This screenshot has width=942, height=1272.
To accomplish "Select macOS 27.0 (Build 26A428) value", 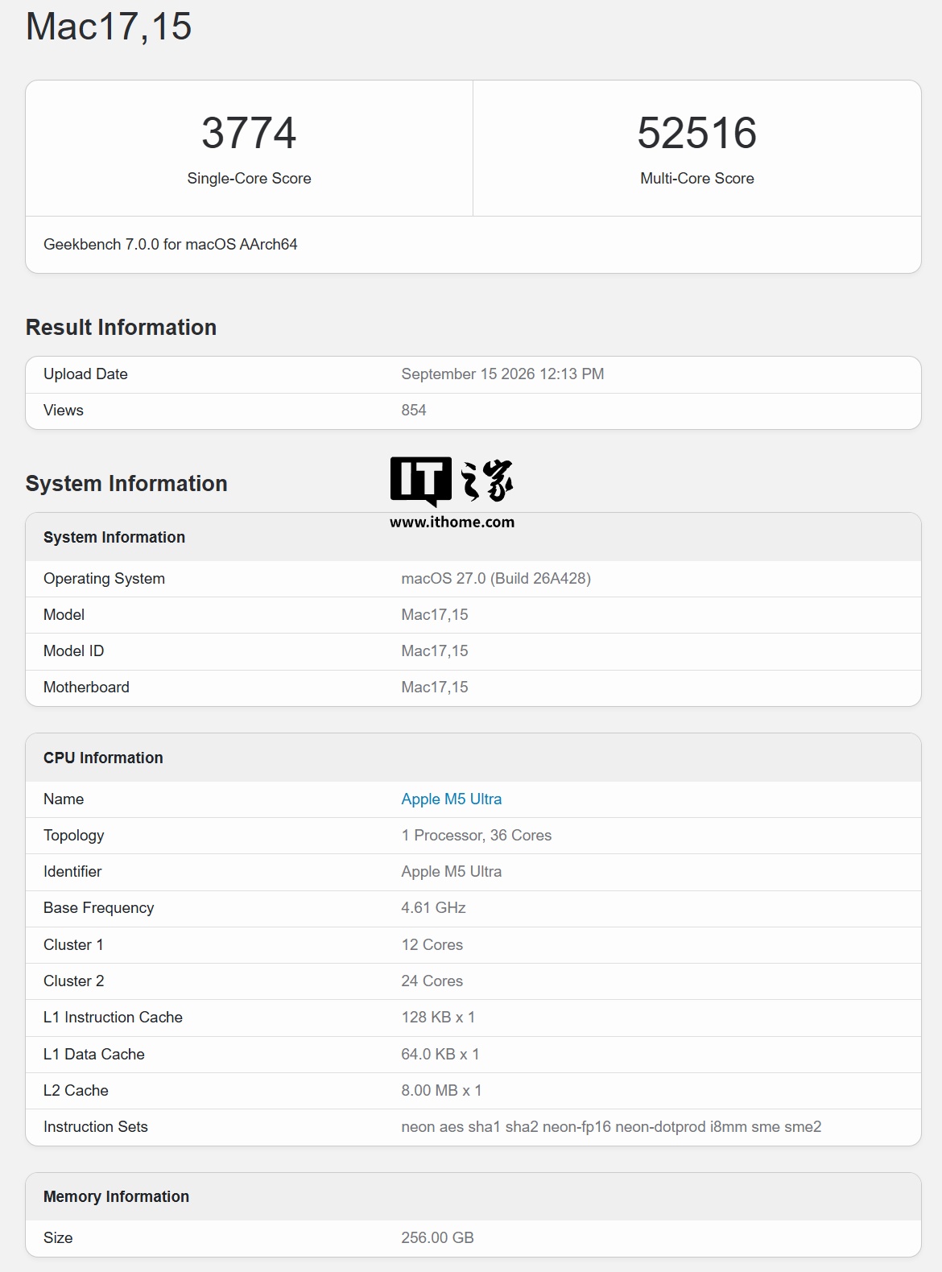I will click(496, 578).
